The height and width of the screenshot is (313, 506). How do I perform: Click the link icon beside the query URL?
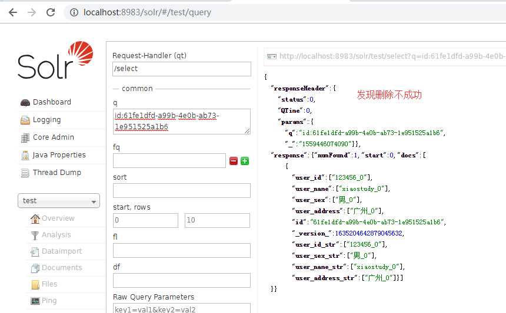(272, 57)
